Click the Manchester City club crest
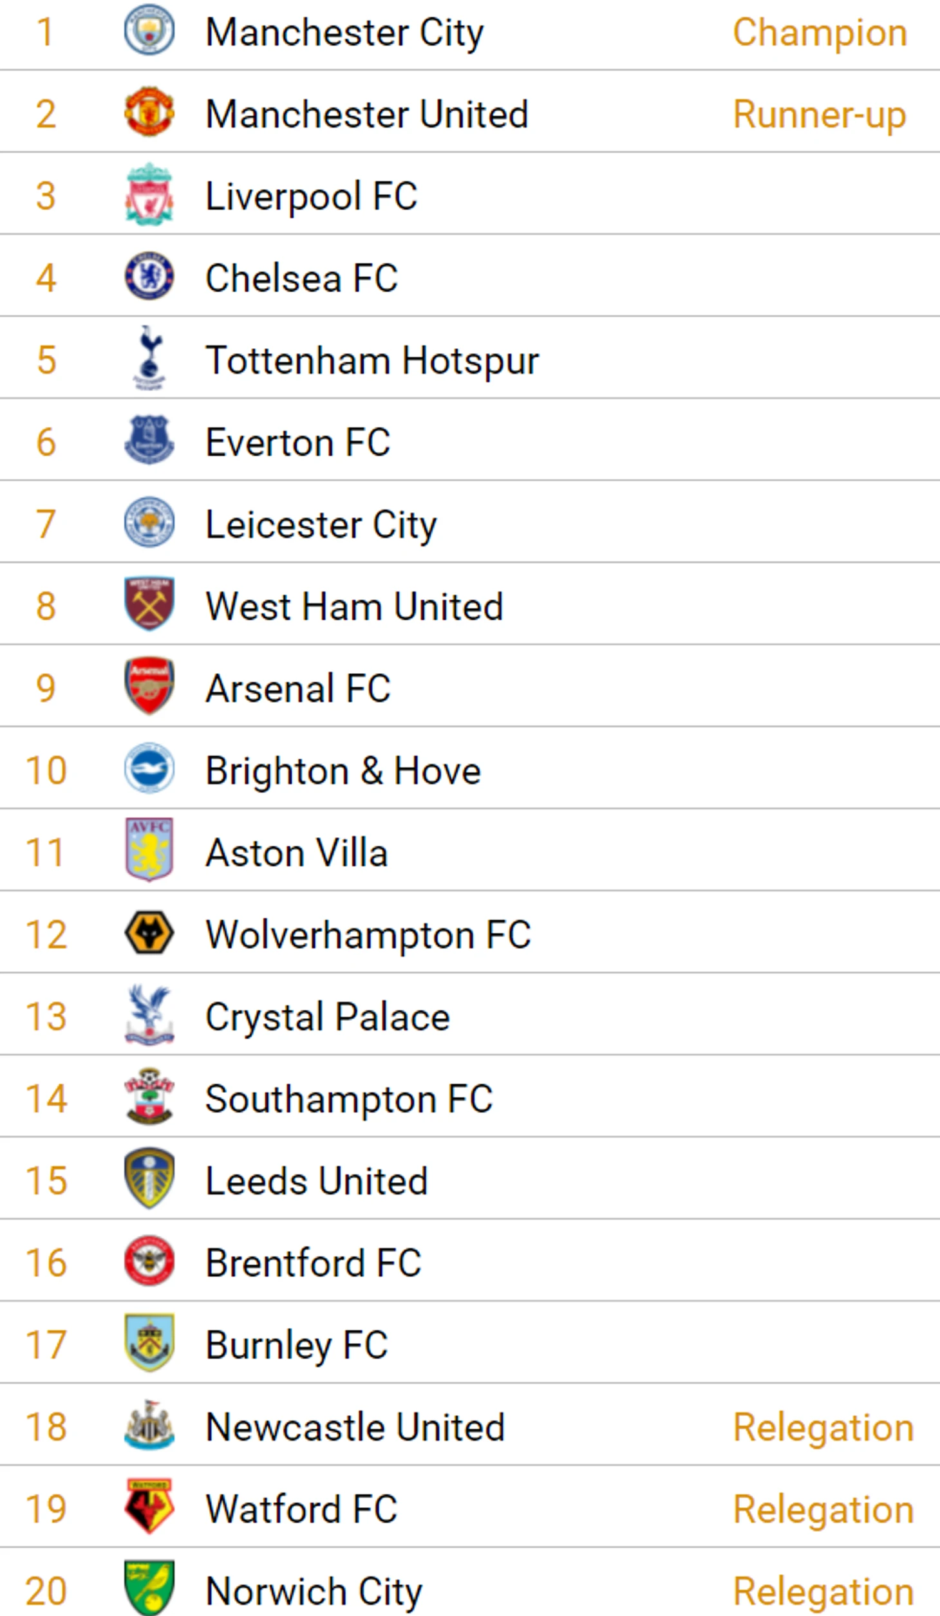Screen dimensions: 940x1616 point(149,30)
